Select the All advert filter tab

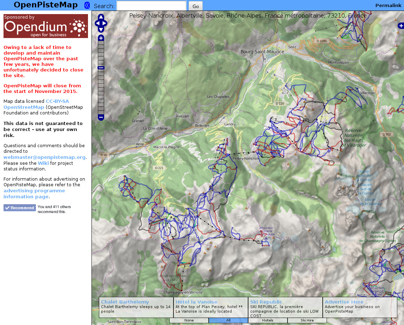228,320
